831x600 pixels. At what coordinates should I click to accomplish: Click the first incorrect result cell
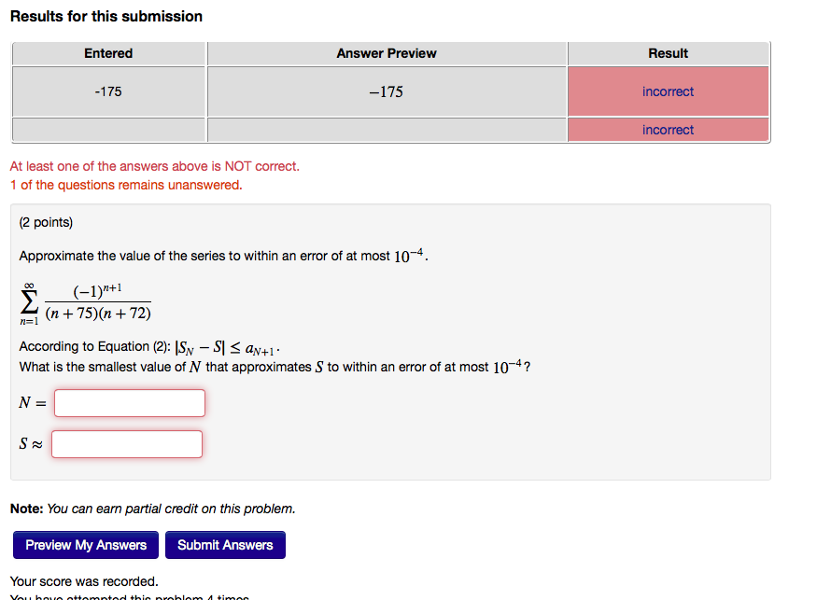pos(668,91)
